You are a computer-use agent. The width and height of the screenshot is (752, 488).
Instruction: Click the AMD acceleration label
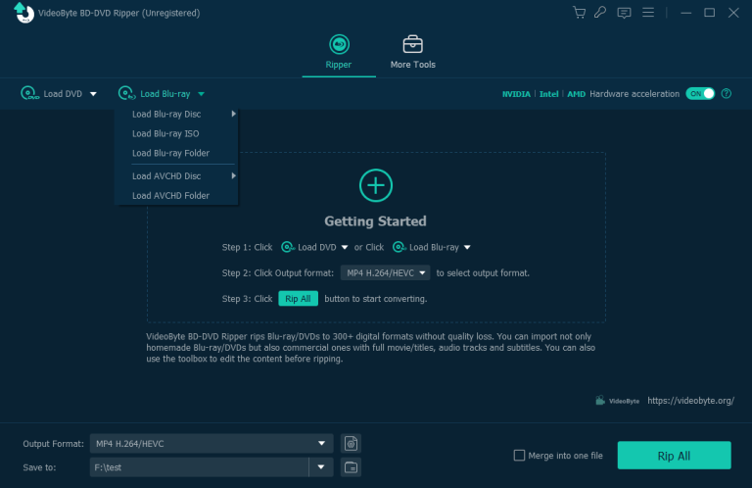click(x=576, y=94)
